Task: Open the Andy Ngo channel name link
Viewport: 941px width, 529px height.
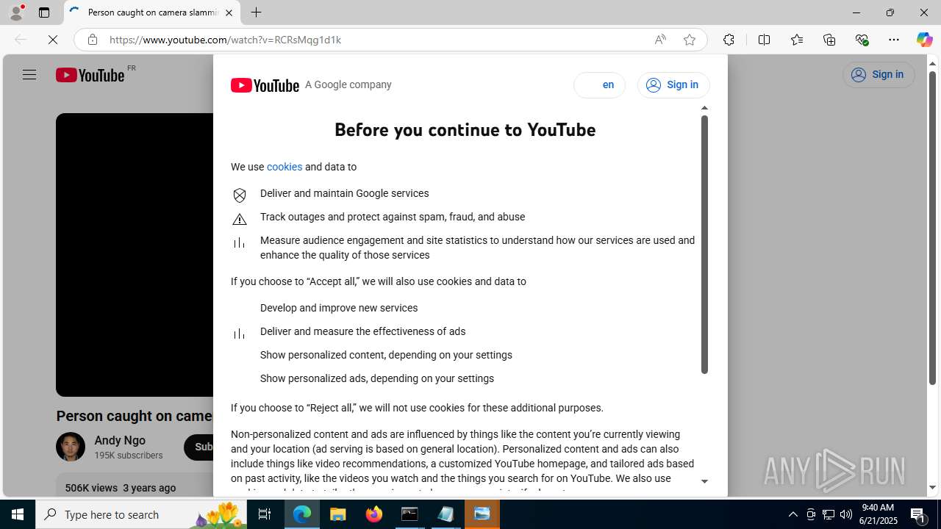Action: coord(120,440)
